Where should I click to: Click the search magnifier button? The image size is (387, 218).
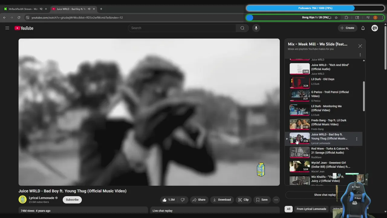click(x=242, y=28)
